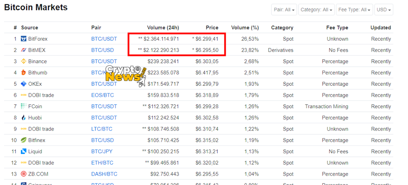Click the Liquid logo icon
This screenshot has height=185, width=408.
24,151
